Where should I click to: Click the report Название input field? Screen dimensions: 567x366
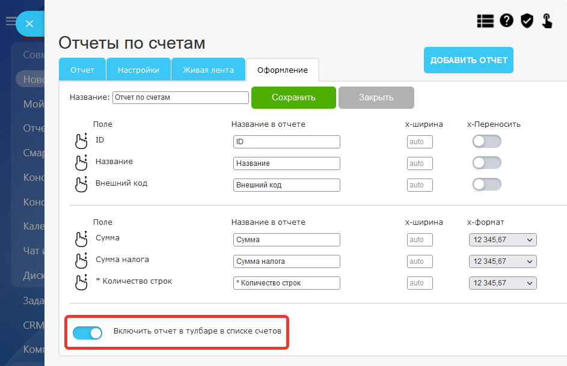(x=180, y=97)
